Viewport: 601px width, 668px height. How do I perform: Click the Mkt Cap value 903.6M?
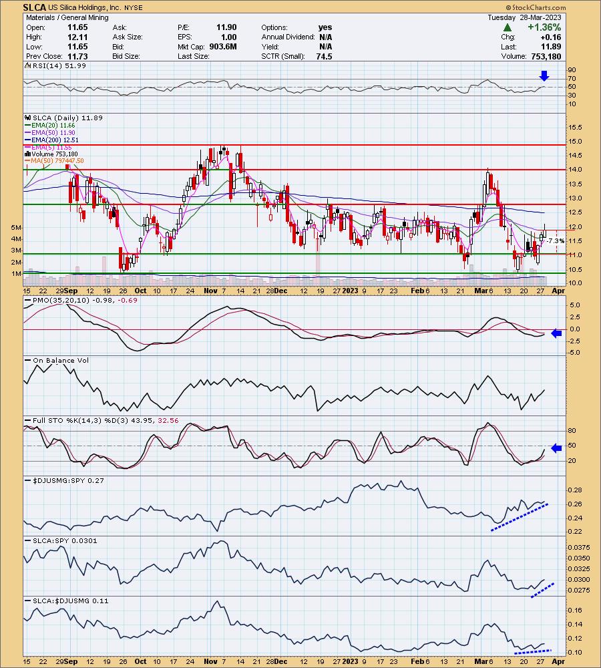coord(223,47)
